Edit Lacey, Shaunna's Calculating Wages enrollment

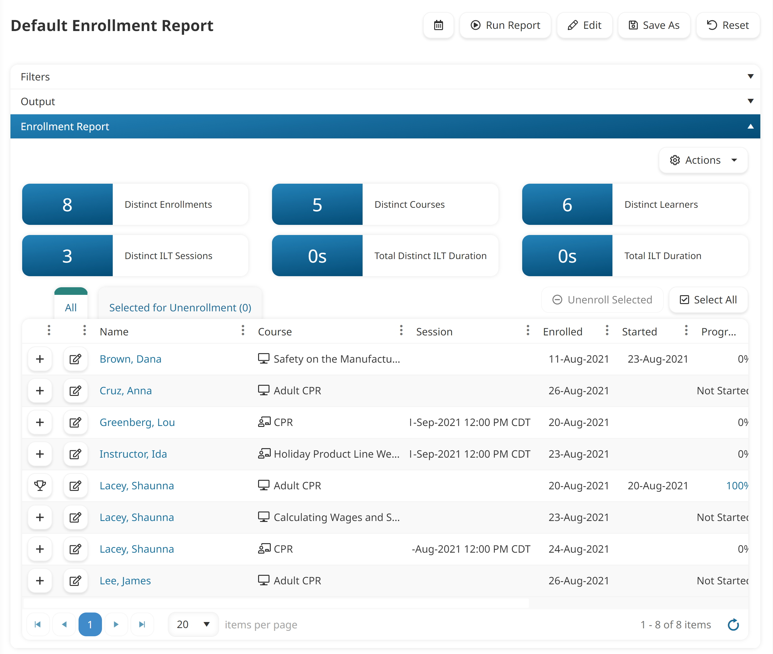(x=75, y=517)
